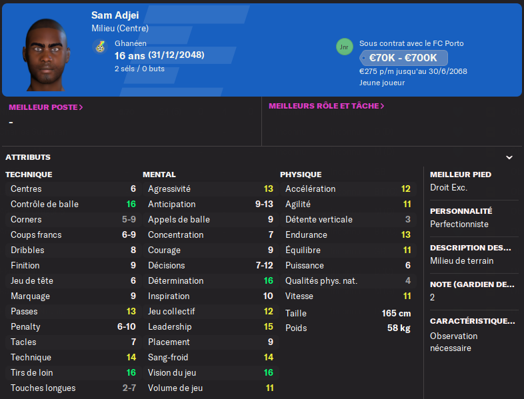Select the Accélération attribute row
524x399 pixels.
point(348,189)
